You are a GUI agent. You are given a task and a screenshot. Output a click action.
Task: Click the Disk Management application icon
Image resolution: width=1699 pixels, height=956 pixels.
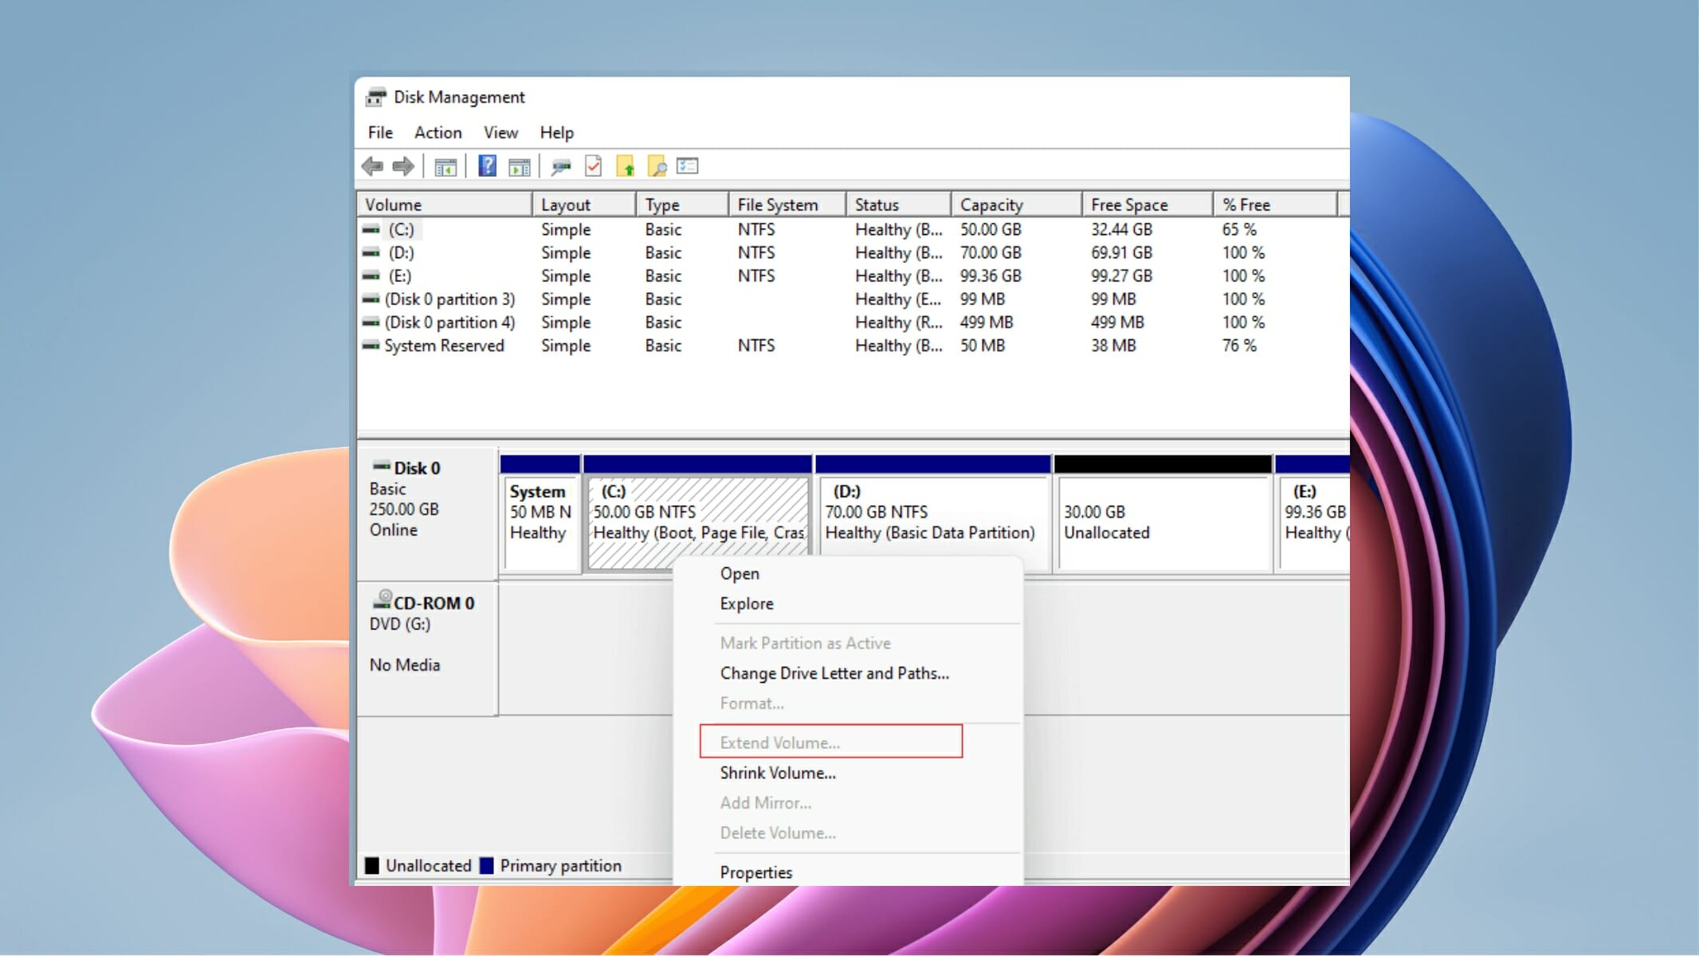pyautogui.click(x=376, y=96)
